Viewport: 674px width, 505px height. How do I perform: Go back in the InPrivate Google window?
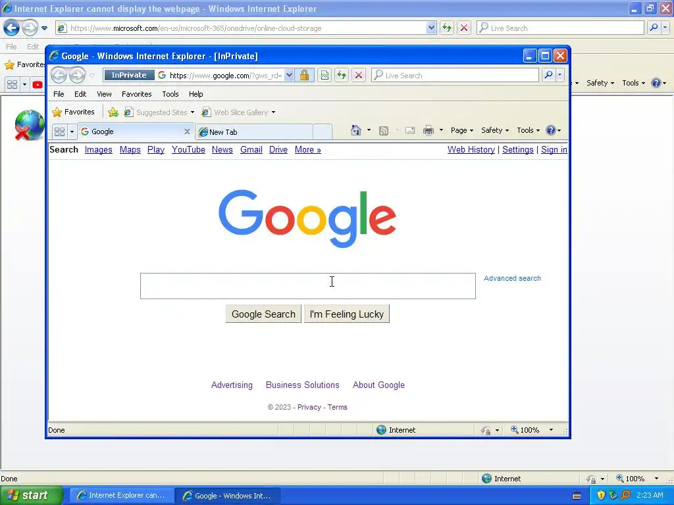(59, 75)
